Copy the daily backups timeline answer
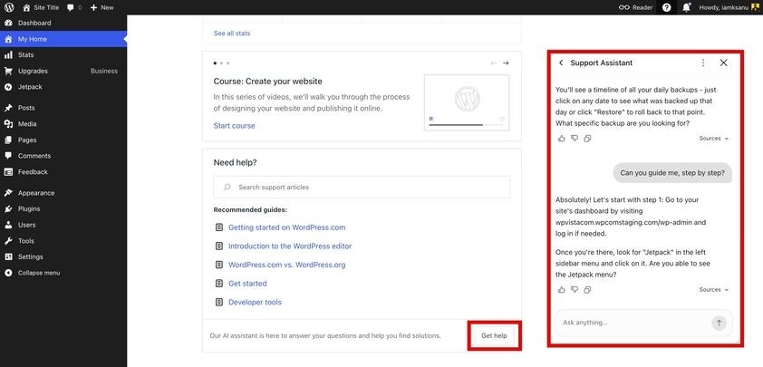The height and width of the screenshot is (367, 763). [587, 139]
